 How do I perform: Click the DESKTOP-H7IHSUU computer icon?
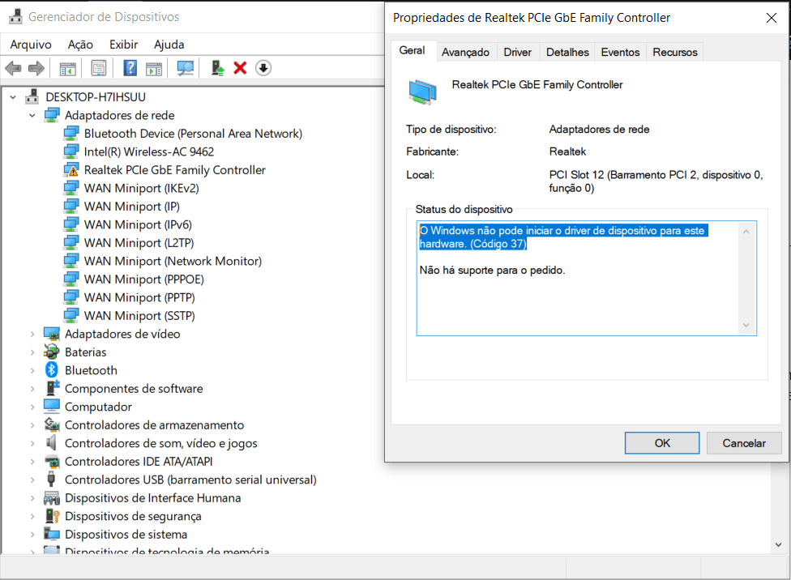coord(32,96)
